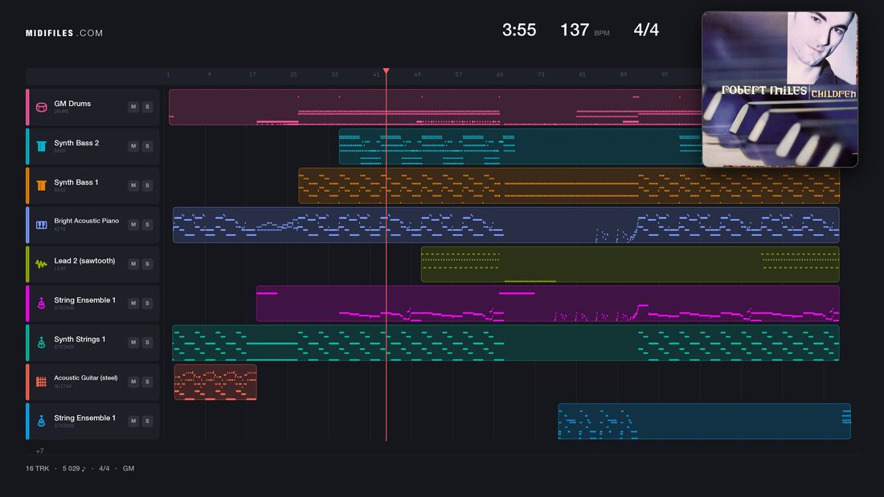884x497 pixels.
Task: Select the "Synth Strings 1" track name
Action: click(x=80, y=339)
